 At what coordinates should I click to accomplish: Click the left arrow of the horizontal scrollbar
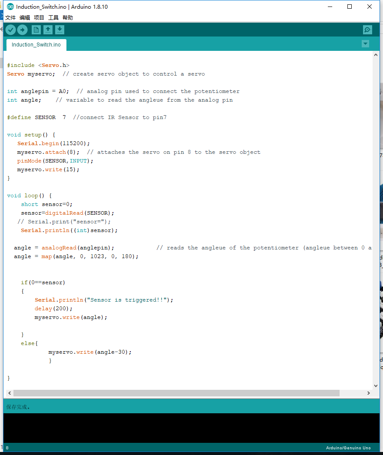pyautogui.click(x=9, y=393)
